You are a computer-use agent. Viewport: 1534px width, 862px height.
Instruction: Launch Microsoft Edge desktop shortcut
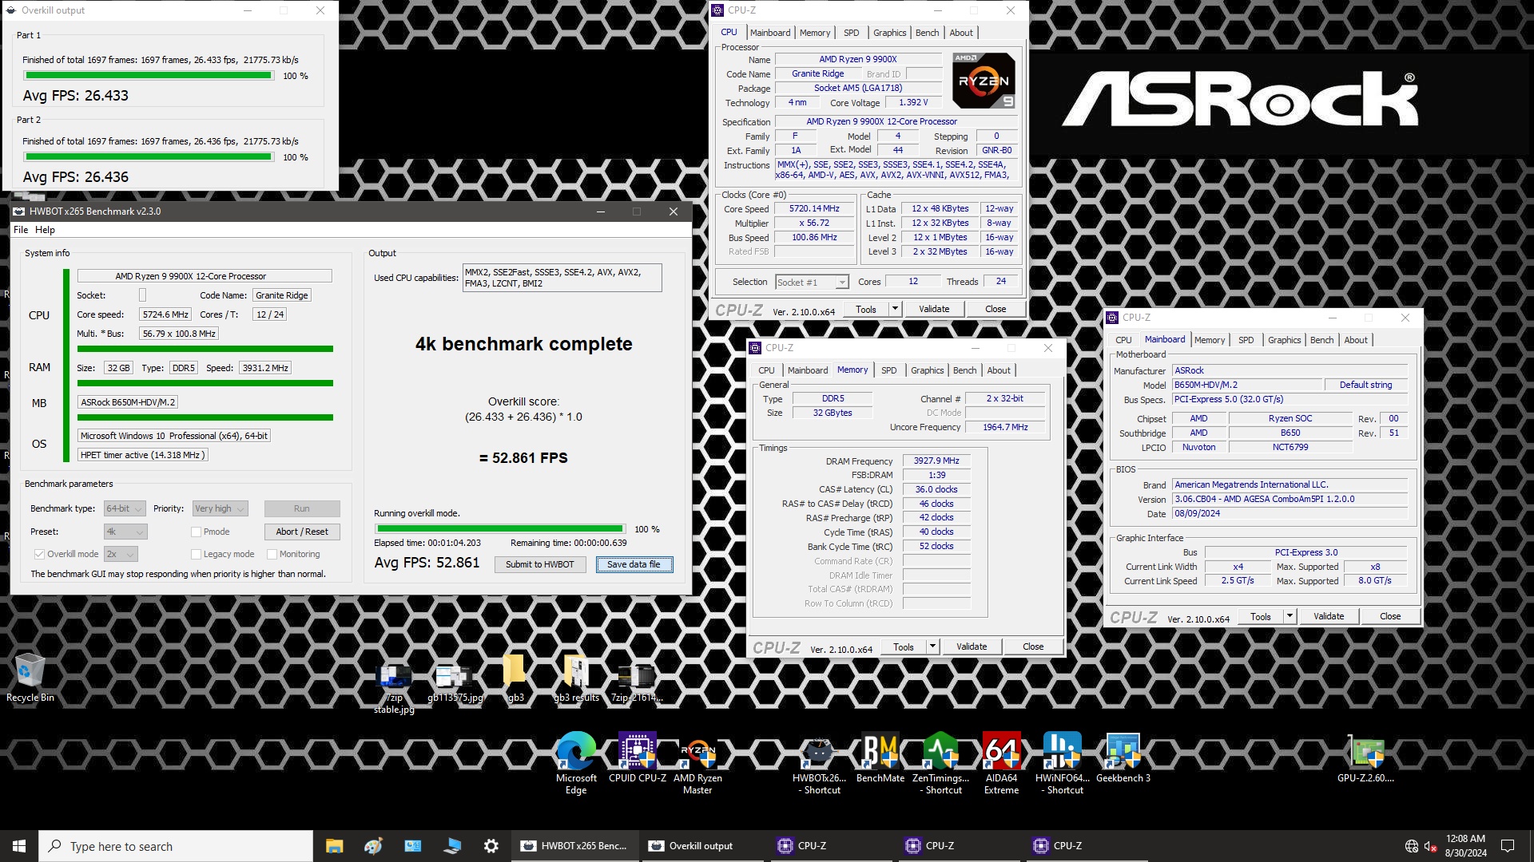pyautogui.click(x=576, y=762)
